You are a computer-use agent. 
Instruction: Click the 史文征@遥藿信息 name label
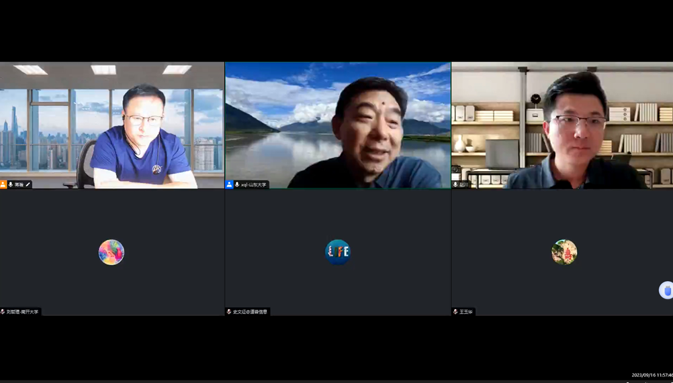(250, 312)
